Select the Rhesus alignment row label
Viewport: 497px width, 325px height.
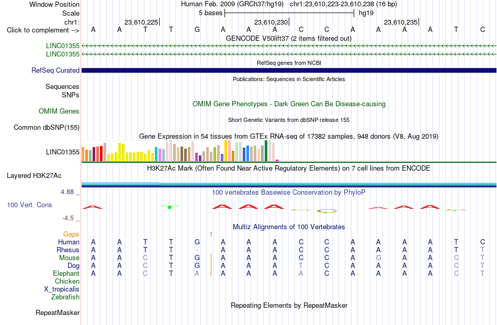[68, 250]
